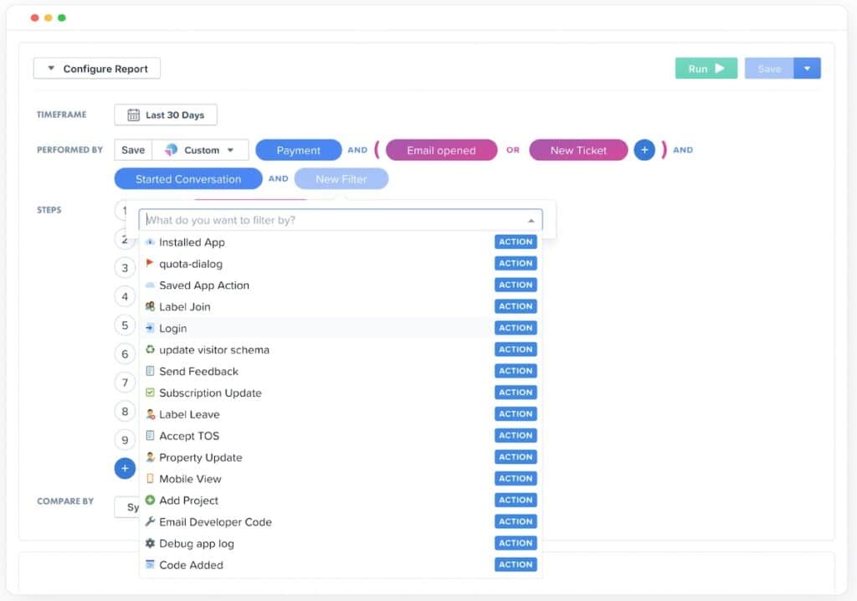The image size is (857, 601).
Task: Select the person icon beside Property Update
Action: point(152,457)
